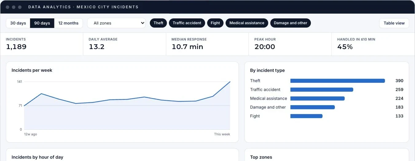Open Table view
This screenshot has height=161, width=415.
[394, 23]
